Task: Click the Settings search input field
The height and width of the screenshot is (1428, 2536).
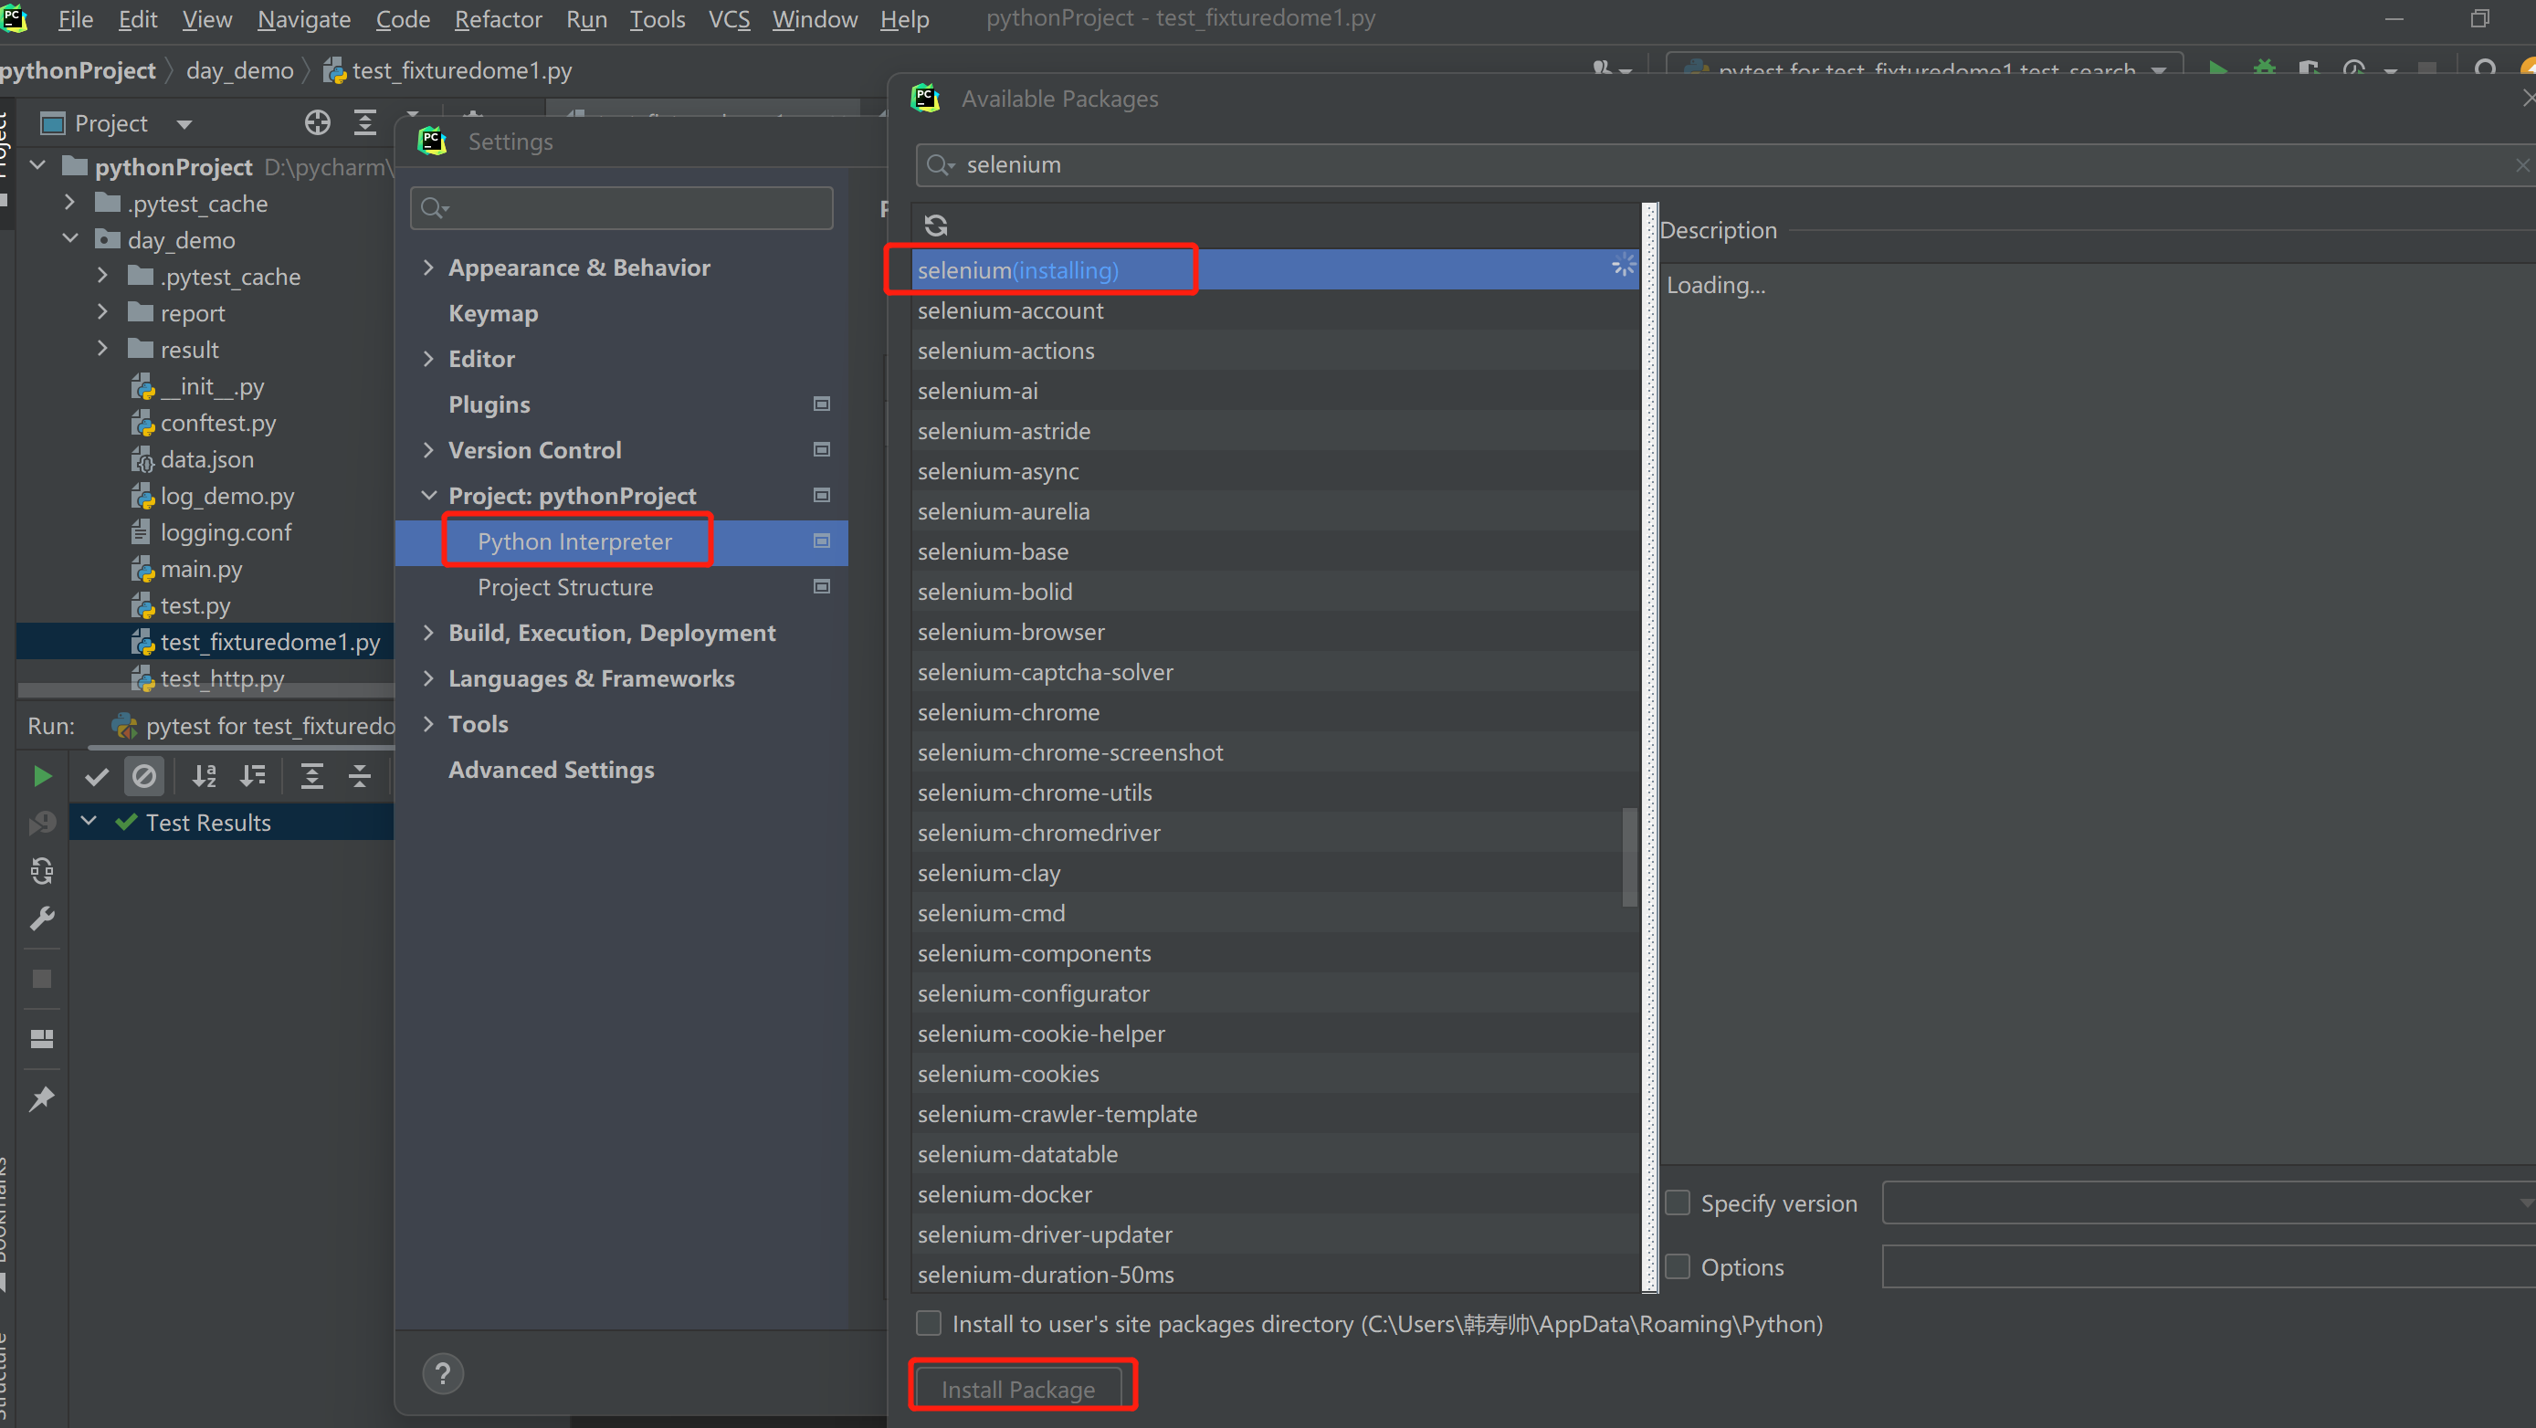Action: (x=621, y=209)
